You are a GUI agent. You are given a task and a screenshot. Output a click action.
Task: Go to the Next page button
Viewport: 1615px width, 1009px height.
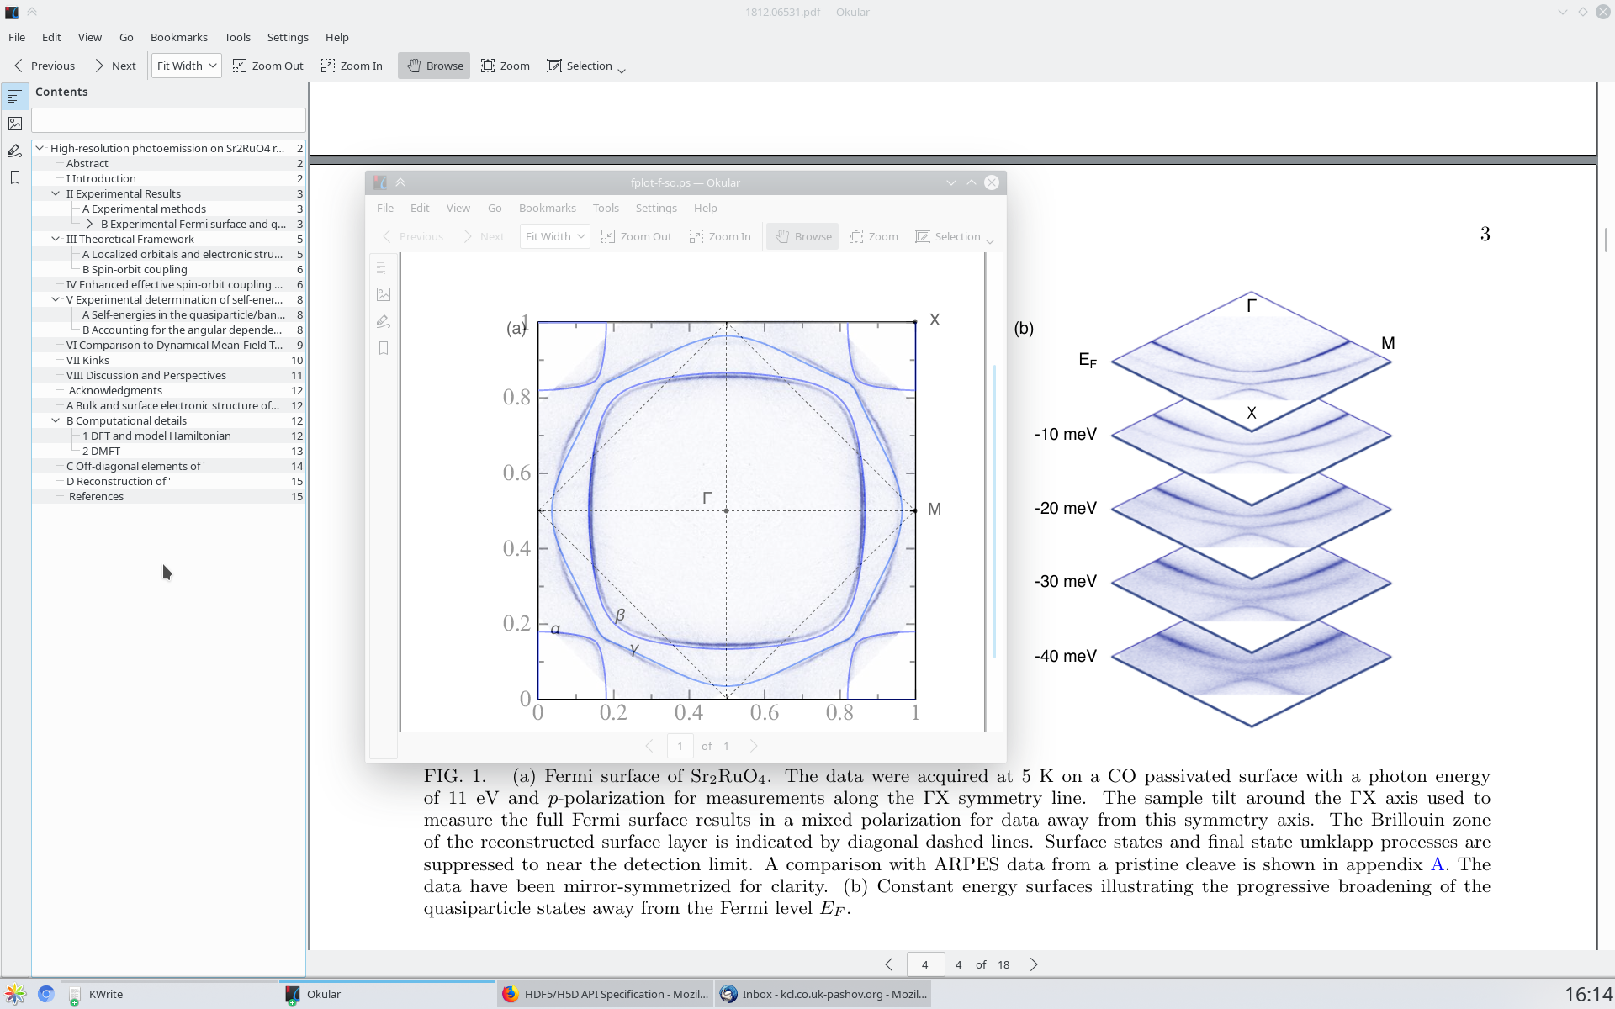coord(115,66)
